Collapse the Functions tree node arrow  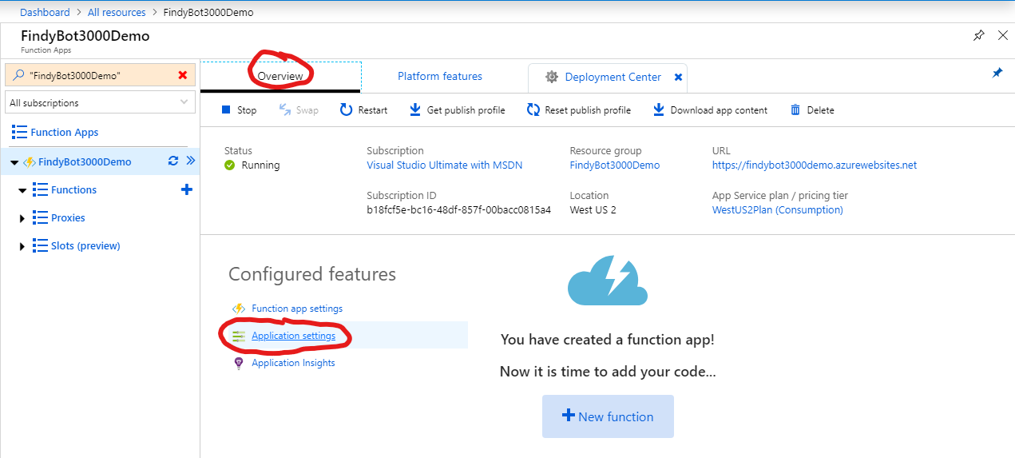point(22,190)
